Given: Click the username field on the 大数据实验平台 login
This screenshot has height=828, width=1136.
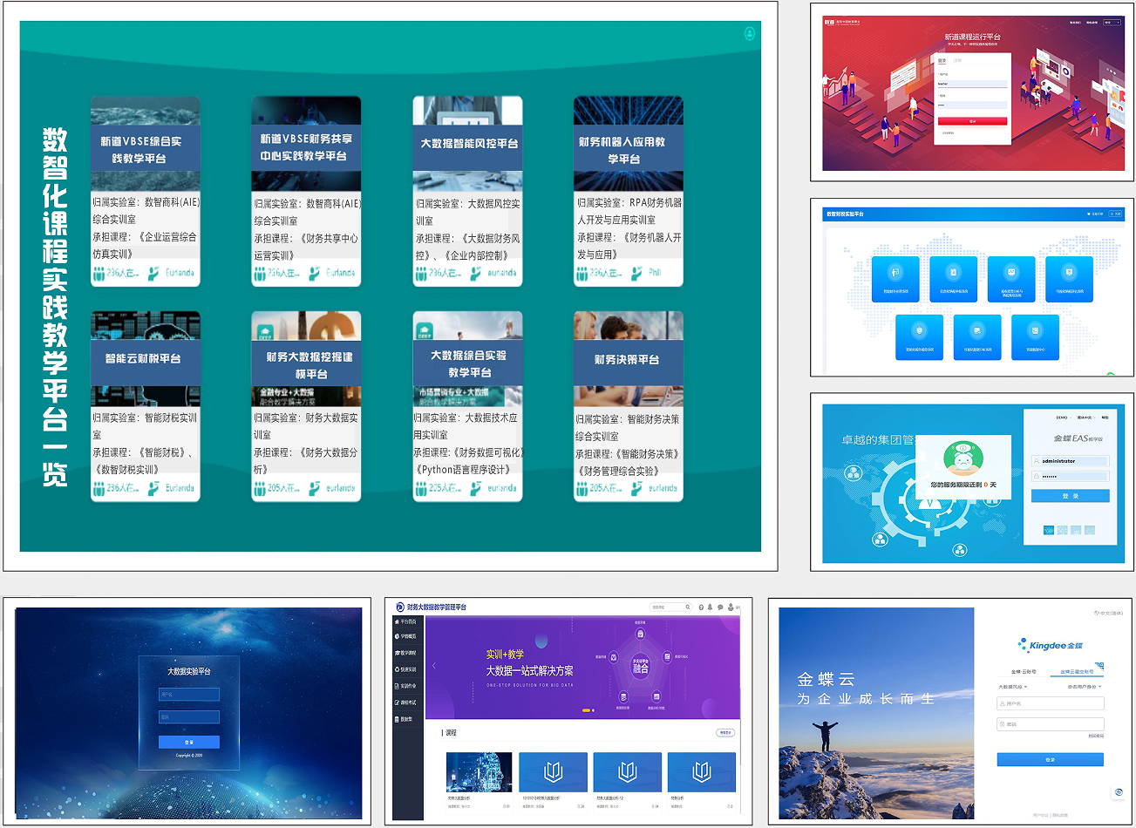Looking at the screenshot, I should [x=189, y=695].
